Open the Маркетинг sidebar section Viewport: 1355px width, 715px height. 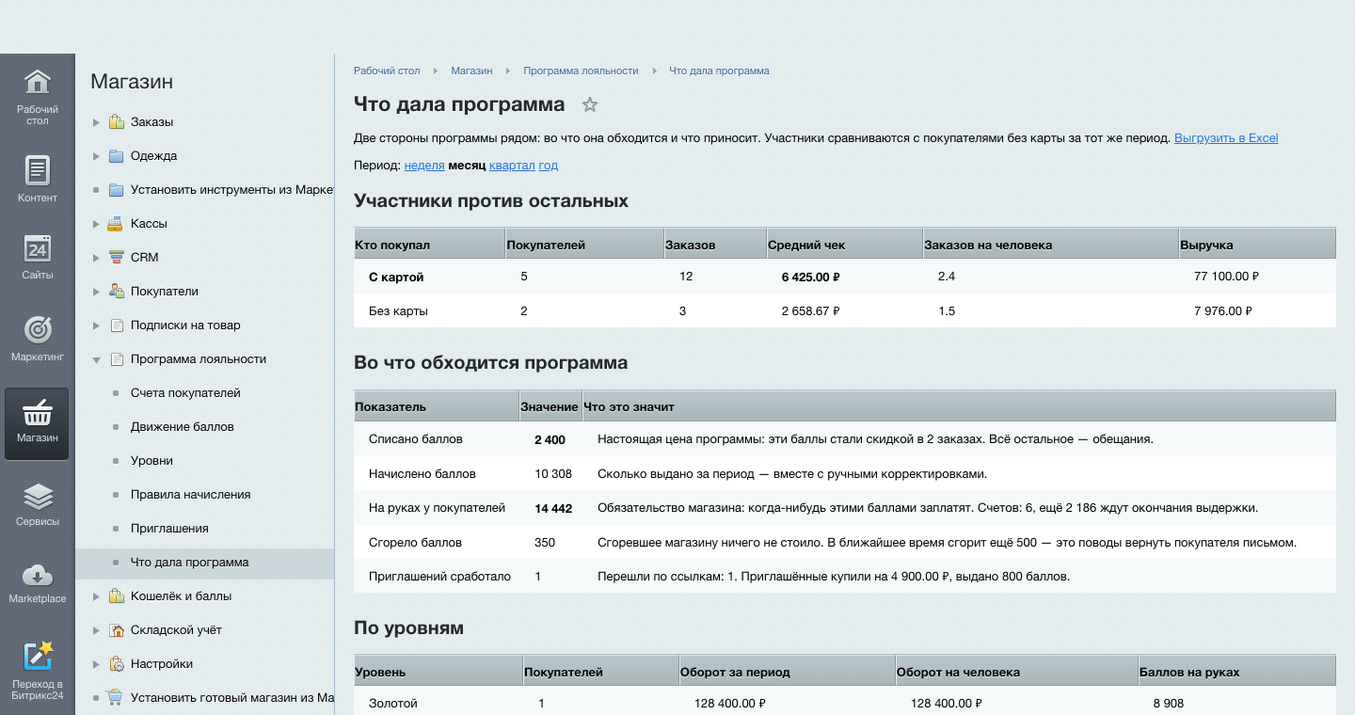click(38, 339)
